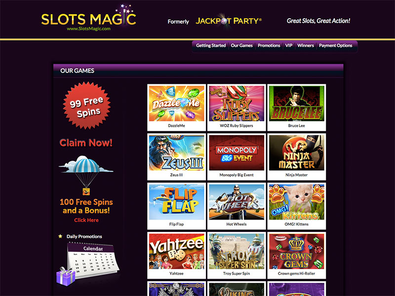Open the Zeus III game tile
Screen dimensions: 395x296
[x=177, y=157]
